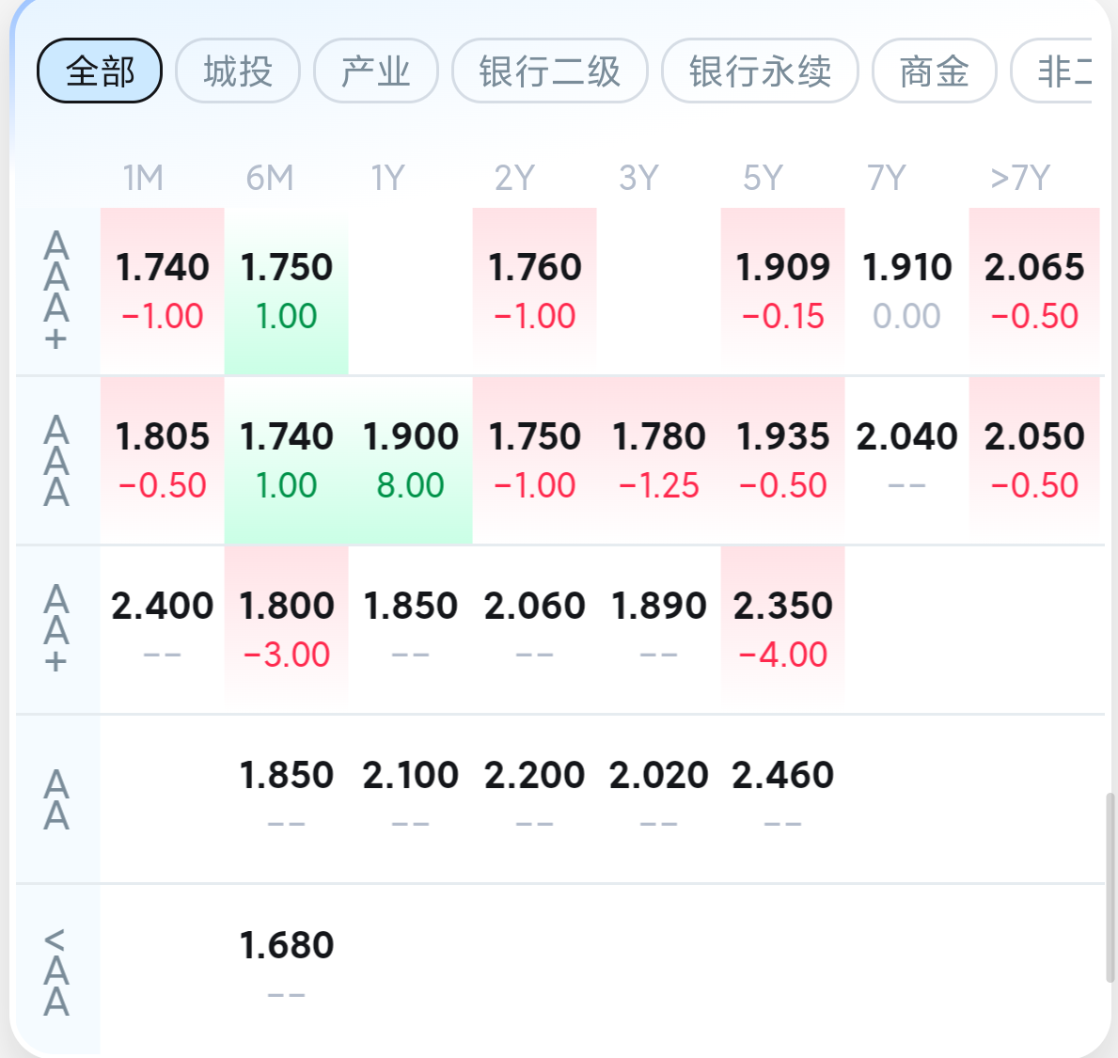Open AA+ 5Y cell with -4.00 change
This screenshot has height=1058, width=1118.
click(x=782, y=628)
